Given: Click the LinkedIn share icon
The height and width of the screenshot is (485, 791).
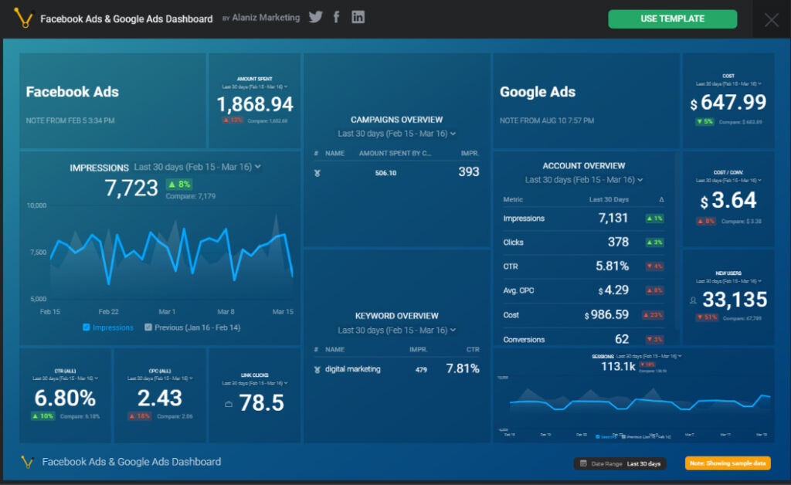Looking at the screenshot, I should click(x=358, y=18).
